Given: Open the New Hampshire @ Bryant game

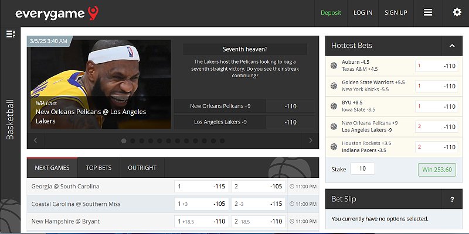Looking at the screenshot, I should tap(66, 222).
